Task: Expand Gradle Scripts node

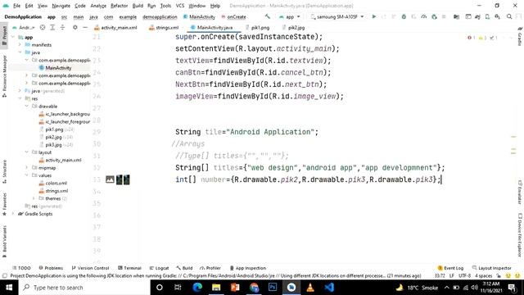Action: pos(13,214)
